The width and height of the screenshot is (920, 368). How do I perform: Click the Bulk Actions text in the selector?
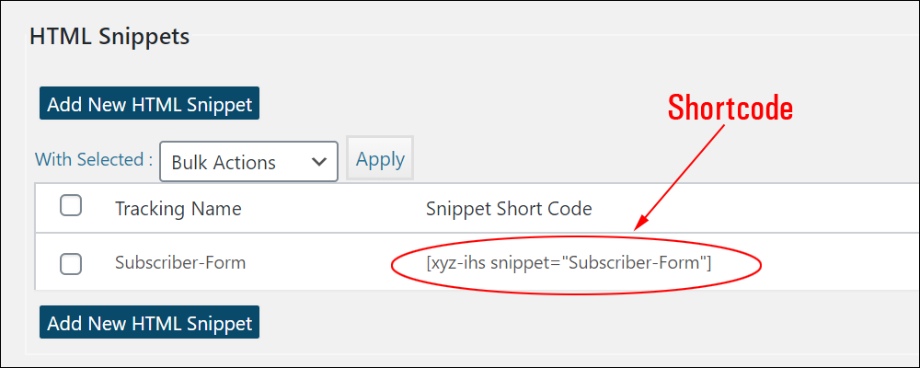pos(224,163)
